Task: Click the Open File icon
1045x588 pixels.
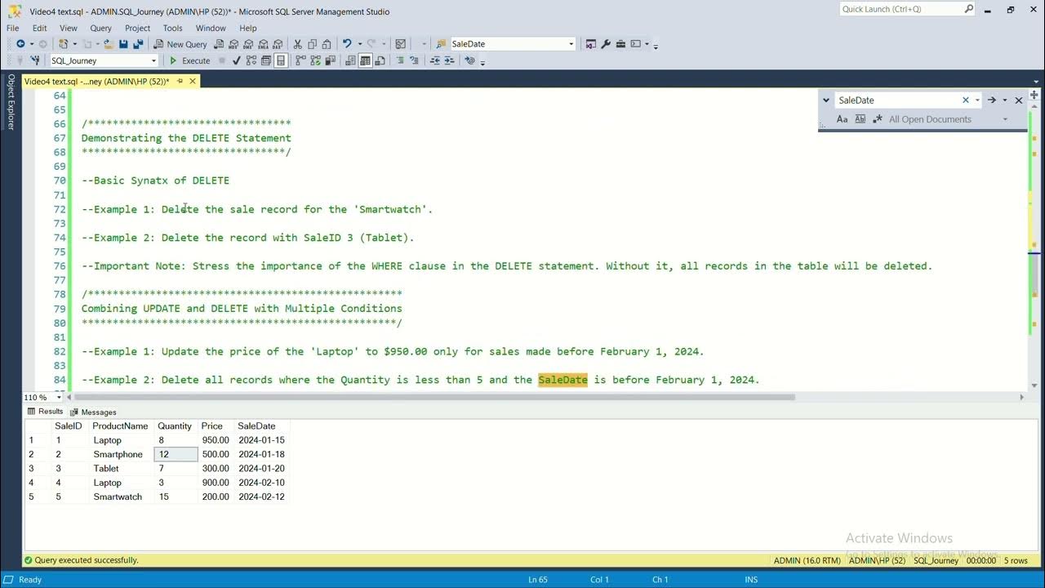Action: point(108,44)
